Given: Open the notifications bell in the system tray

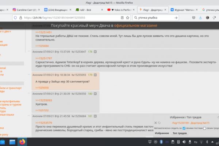Looking at the screenshot, I should click(x=150, y=142).
